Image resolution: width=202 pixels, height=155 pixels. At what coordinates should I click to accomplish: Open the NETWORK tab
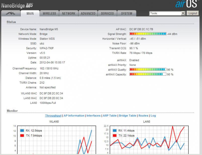69,13
